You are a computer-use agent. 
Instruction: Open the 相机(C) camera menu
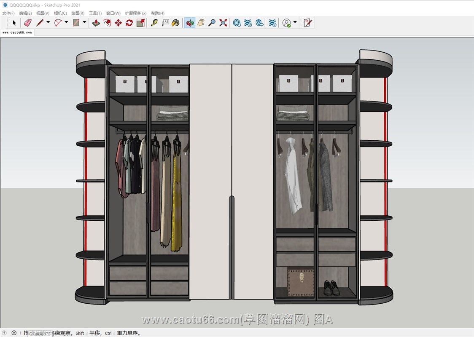pos(60,13)
